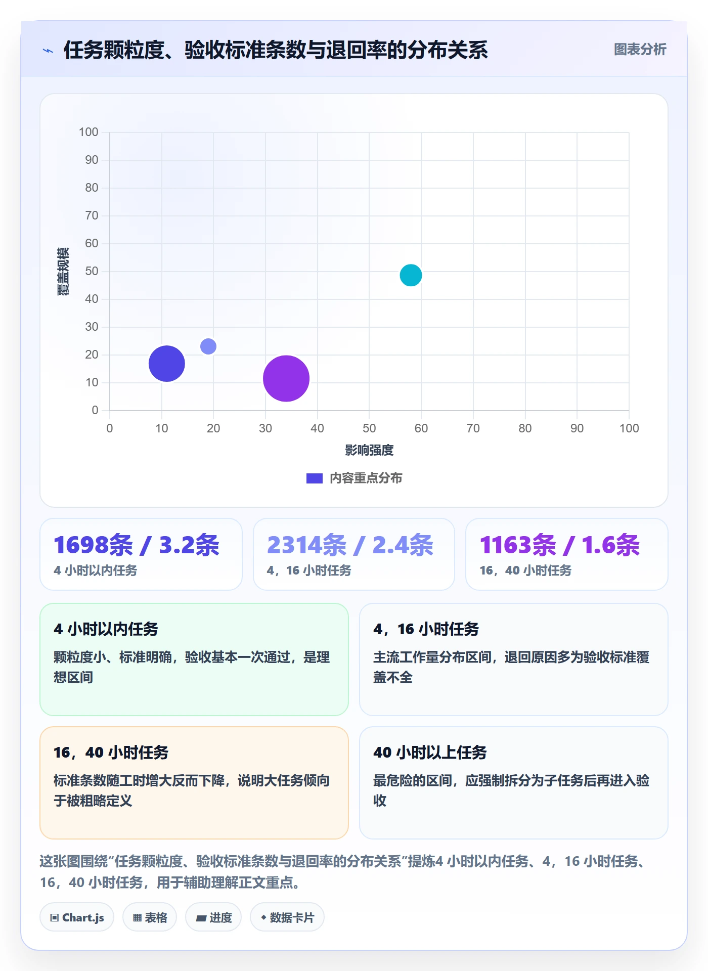Click the 40 小时以上任务 description card
The width and height of the screenshot is (708, 971).
pyautogui.click(x=514, y=783)
